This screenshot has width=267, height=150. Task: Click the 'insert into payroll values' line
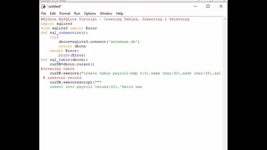point(96,87)
